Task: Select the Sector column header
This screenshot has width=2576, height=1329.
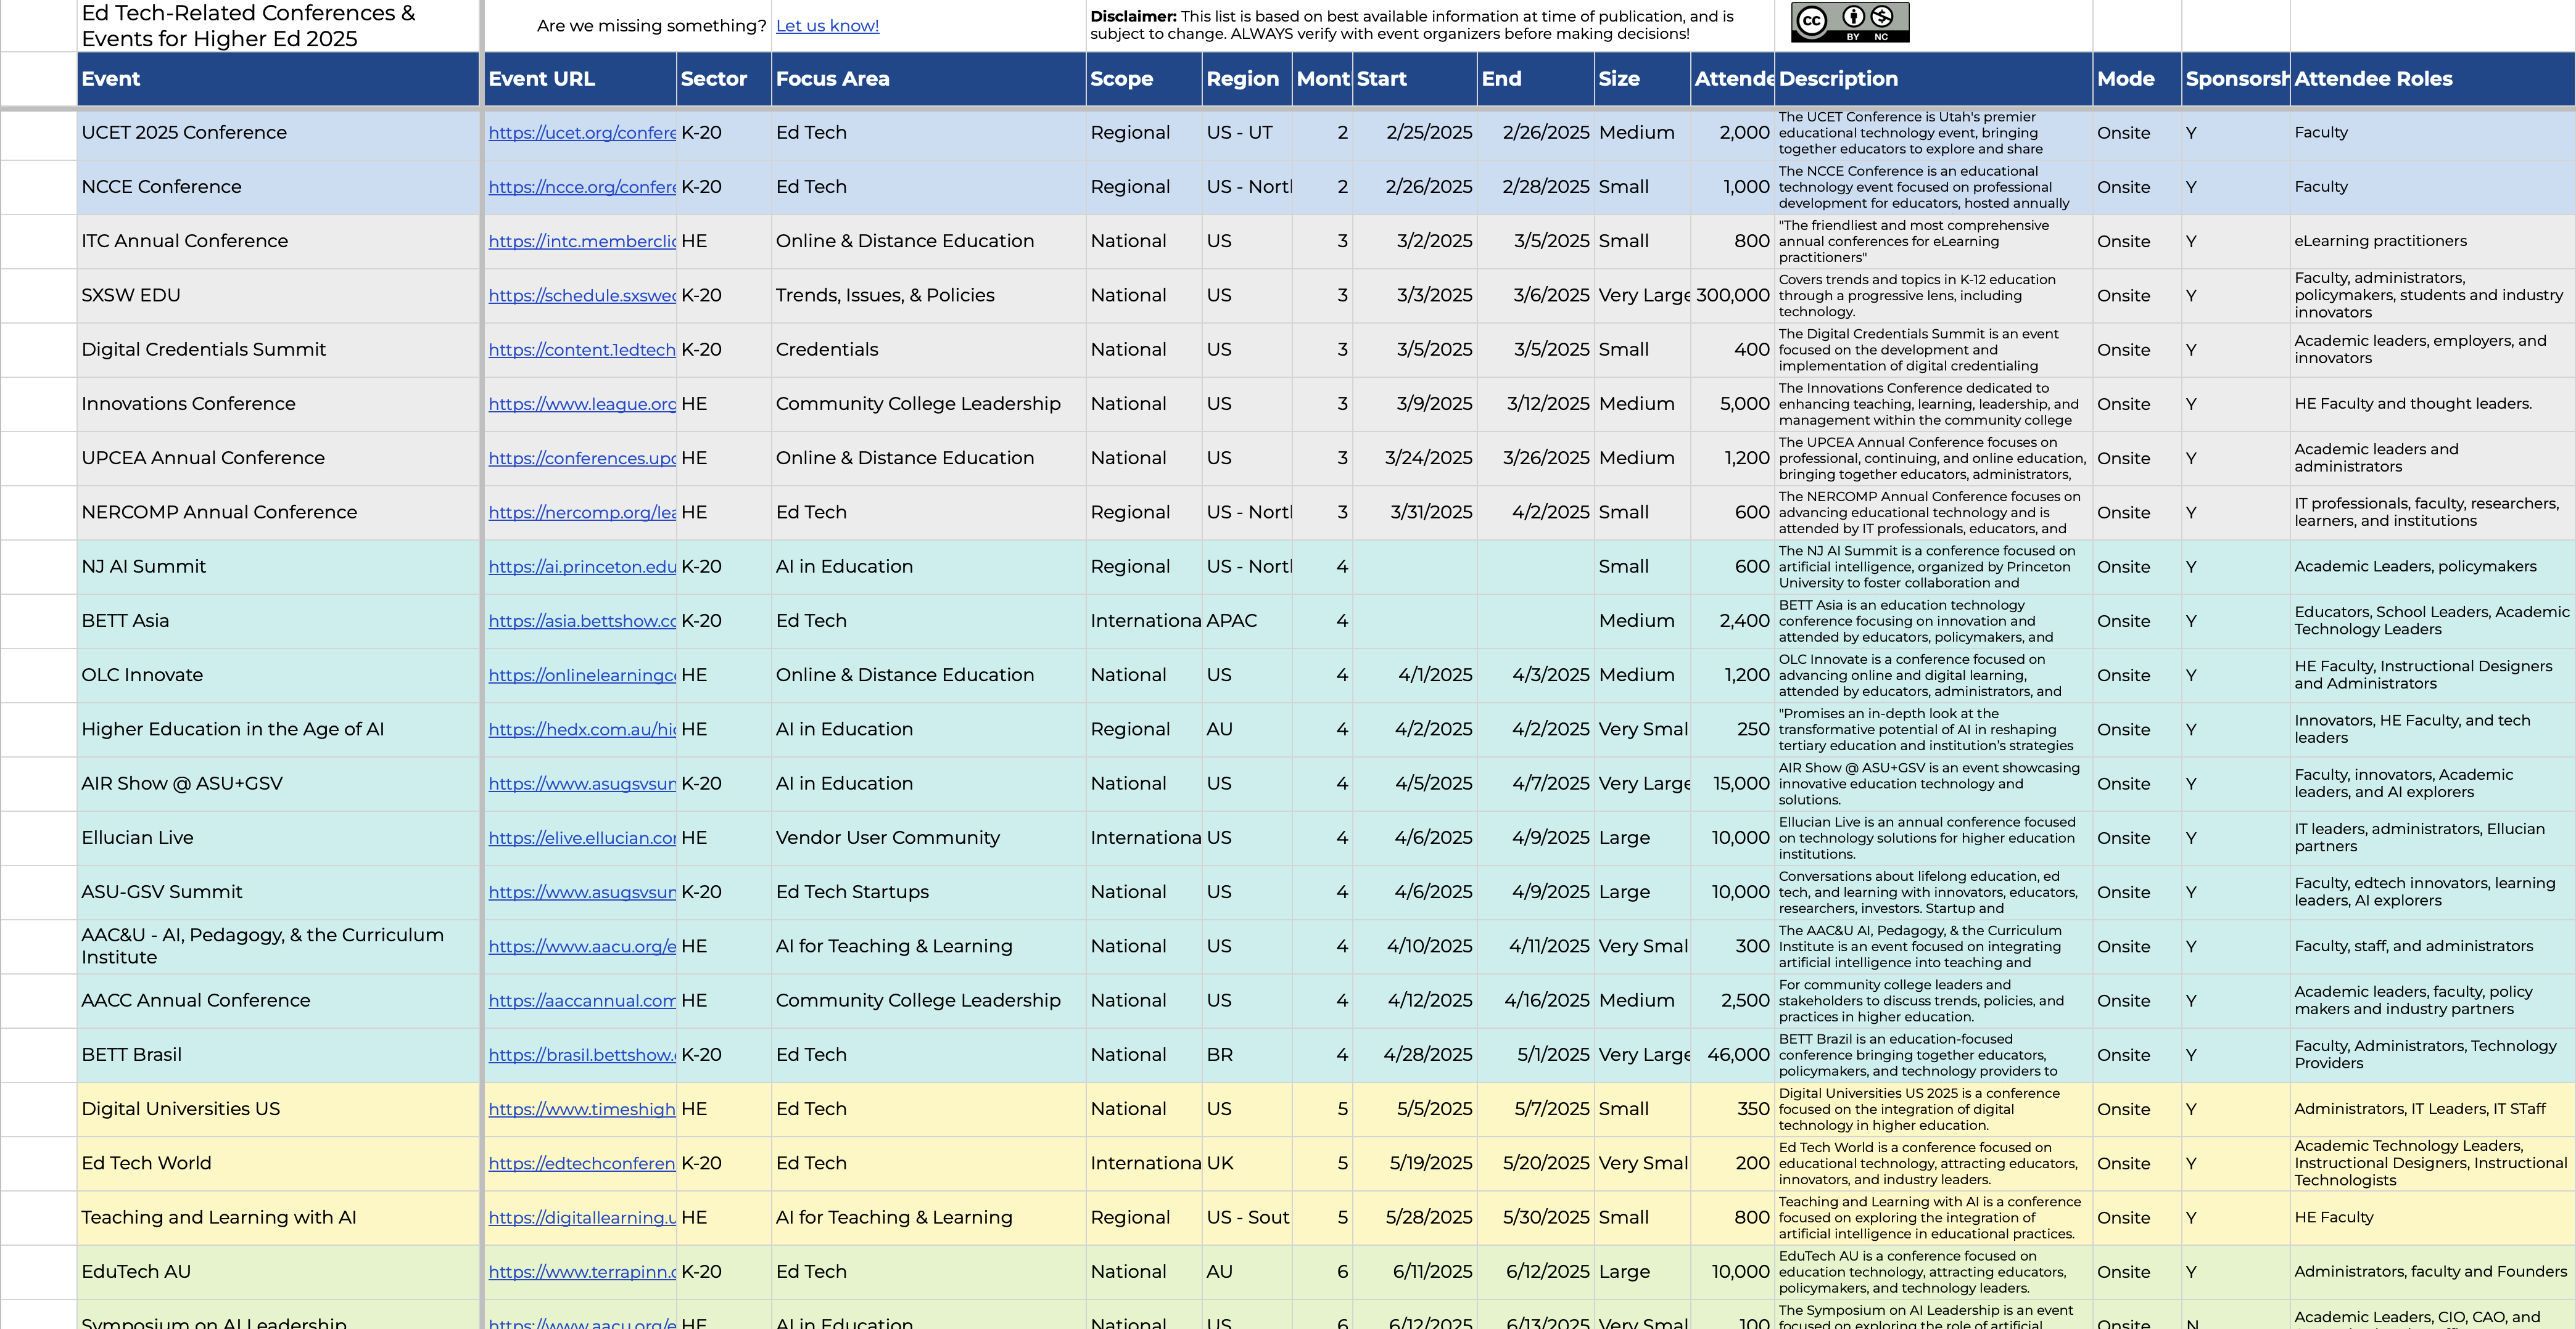Action: click(724, 79)
